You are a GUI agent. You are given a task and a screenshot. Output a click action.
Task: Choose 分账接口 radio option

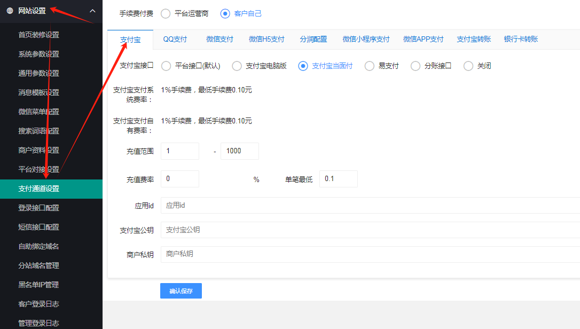pos(416,66)
